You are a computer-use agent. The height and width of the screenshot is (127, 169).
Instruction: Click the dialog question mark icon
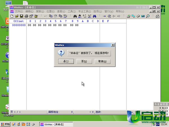click(x=61, y=53)
